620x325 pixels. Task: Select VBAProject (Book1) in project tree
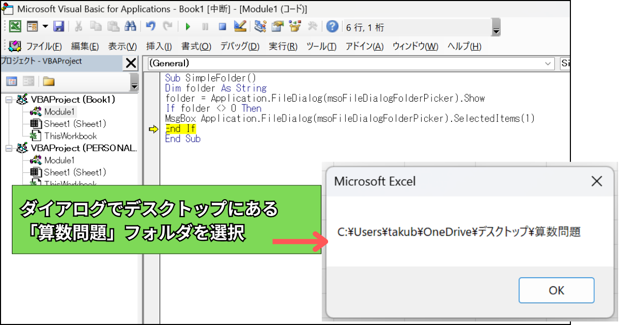[x=73, y=99]
